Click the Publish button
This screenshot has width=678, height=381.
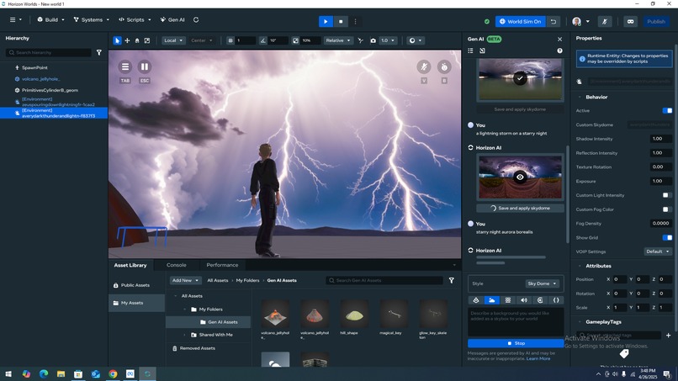[x=656, y=22]
